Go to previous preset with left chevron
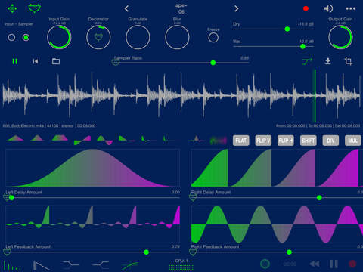Screen dimensions: 363x272 point(126,9)
